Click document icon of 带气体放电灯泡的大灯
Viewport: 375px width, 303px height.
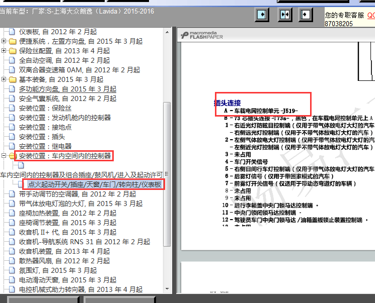pos(12,204)
